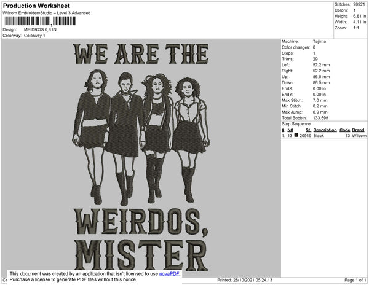Select the Up value 86.5 mm
The height and width of the screenshot is (285, 369).
[321, 77]
